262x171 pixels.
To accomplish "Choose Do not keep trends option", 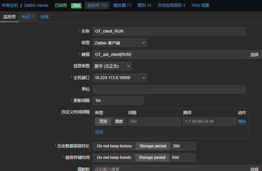I will 114,158.
